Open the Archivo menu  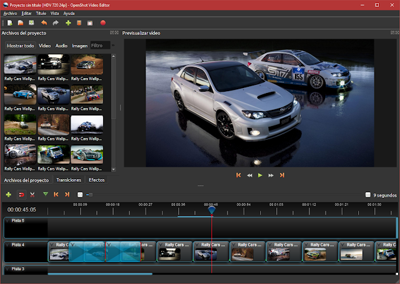point(10,13)
